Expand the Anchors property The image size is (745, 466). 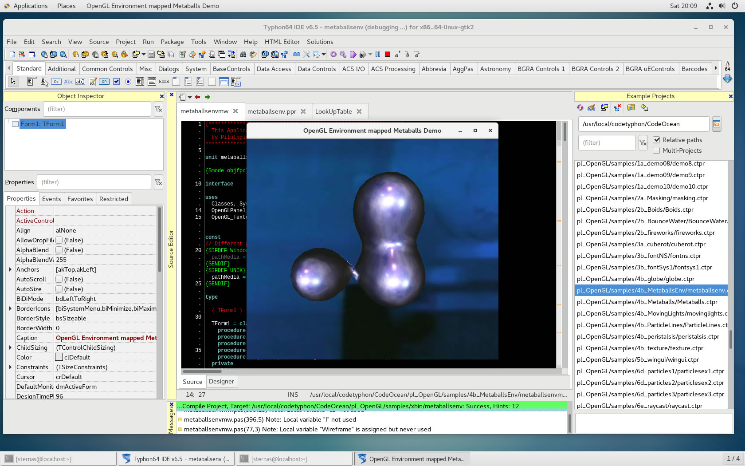[10, 269]
